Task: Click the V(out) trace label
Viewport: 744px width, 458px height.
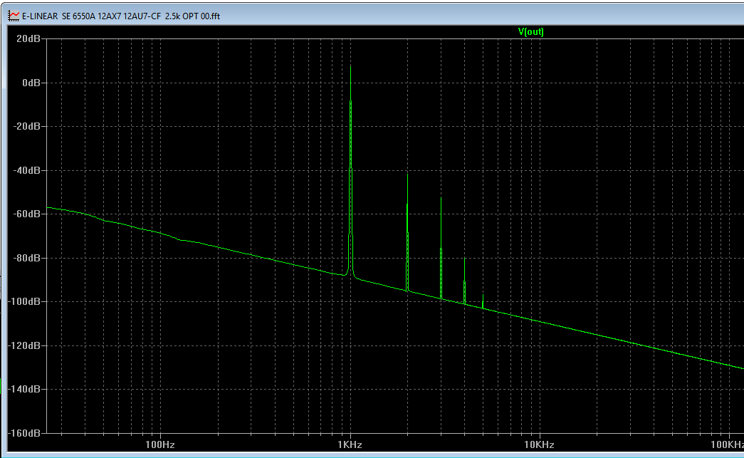Action: coord(531,32)
